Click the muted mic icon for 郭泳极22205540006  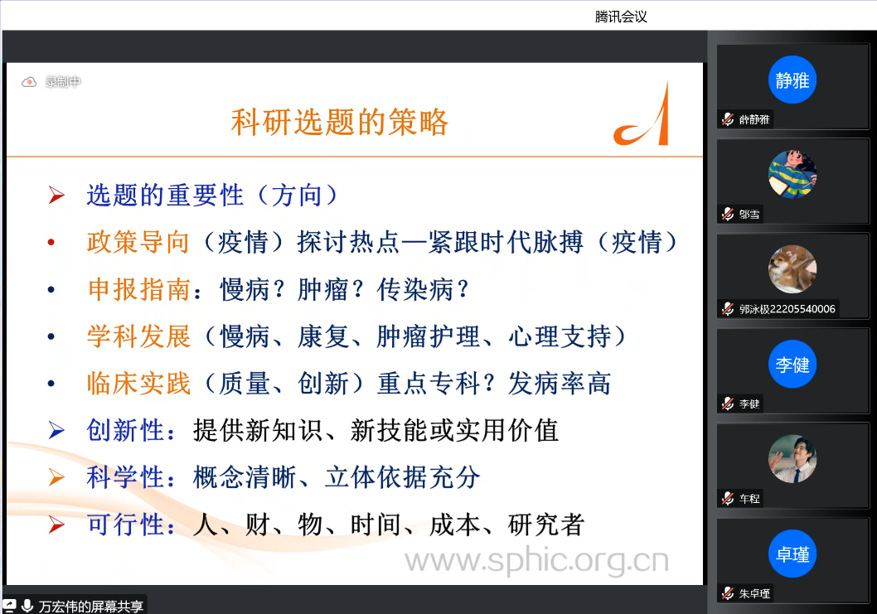(728, 309)
